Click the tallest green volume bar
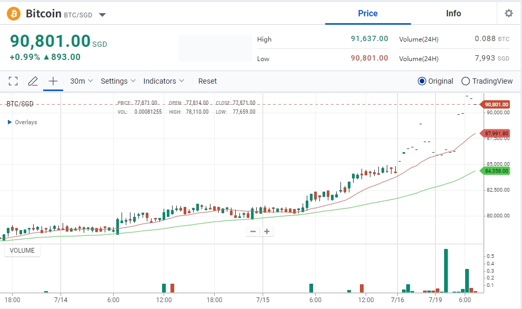 tap(446, 271)
